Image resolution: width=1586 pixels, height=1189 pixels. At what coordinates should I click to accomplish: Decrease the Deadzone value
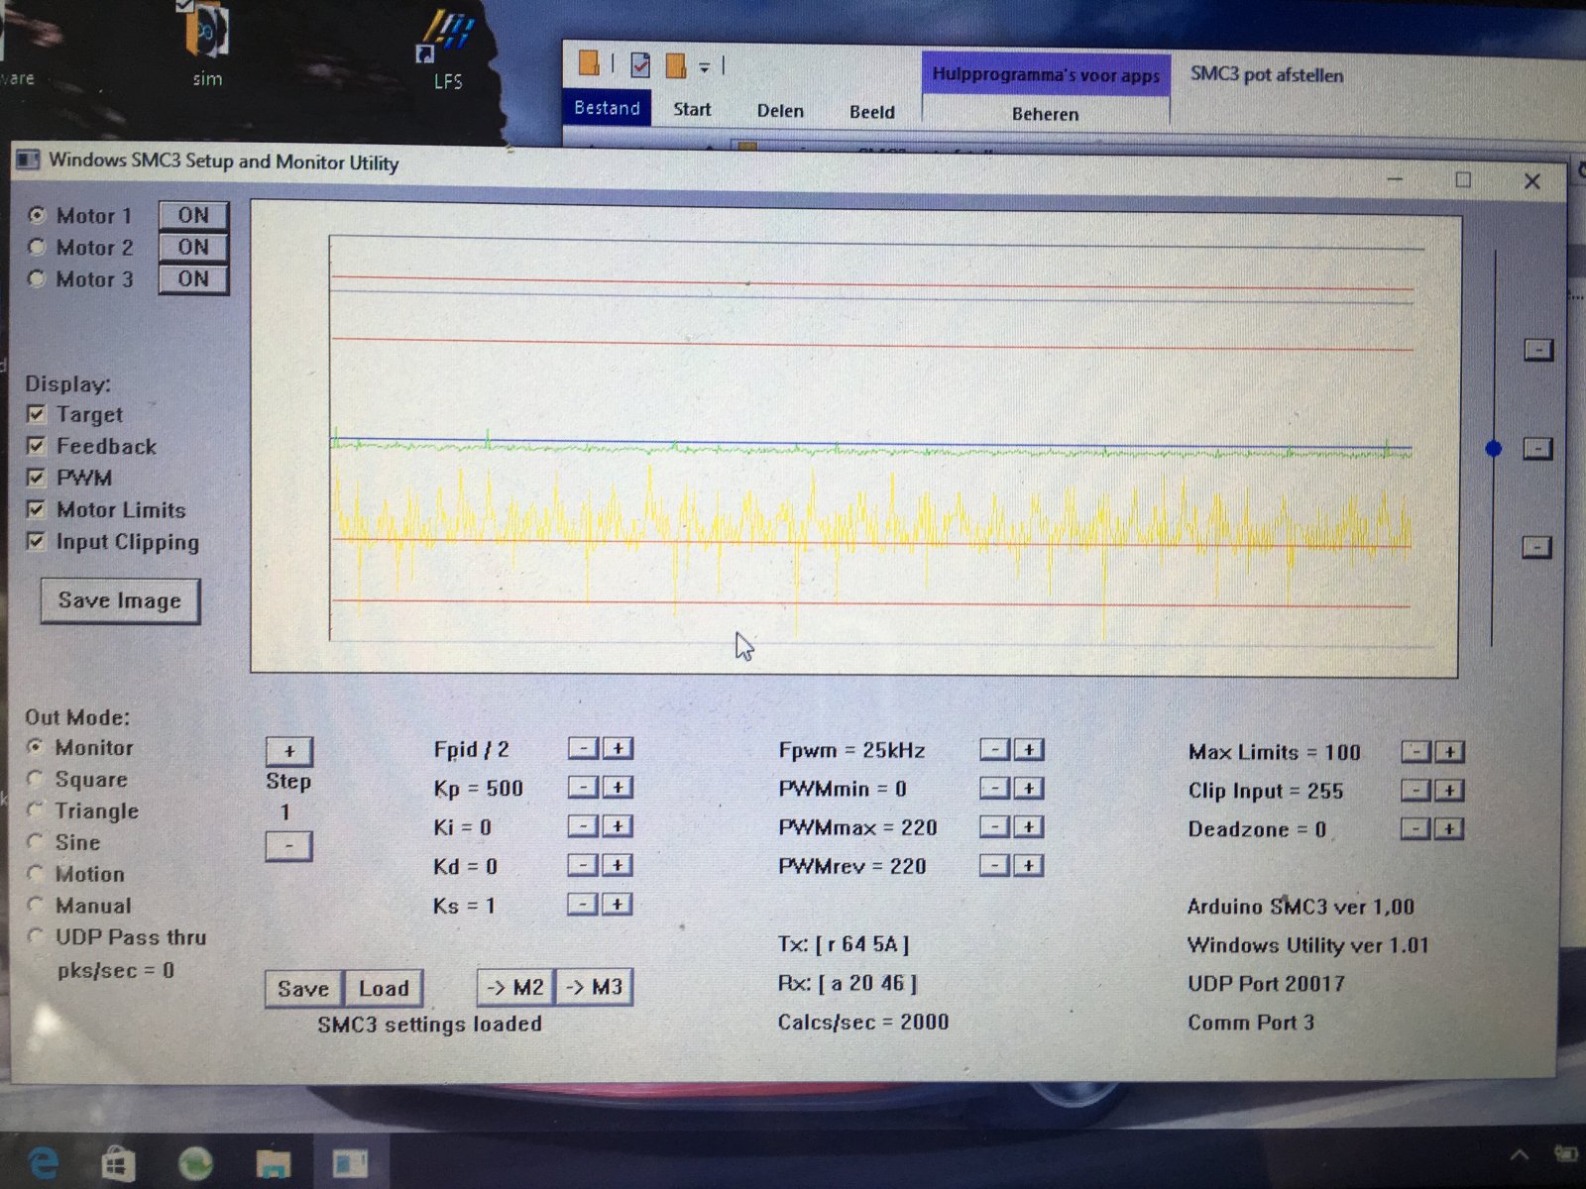1416,828
